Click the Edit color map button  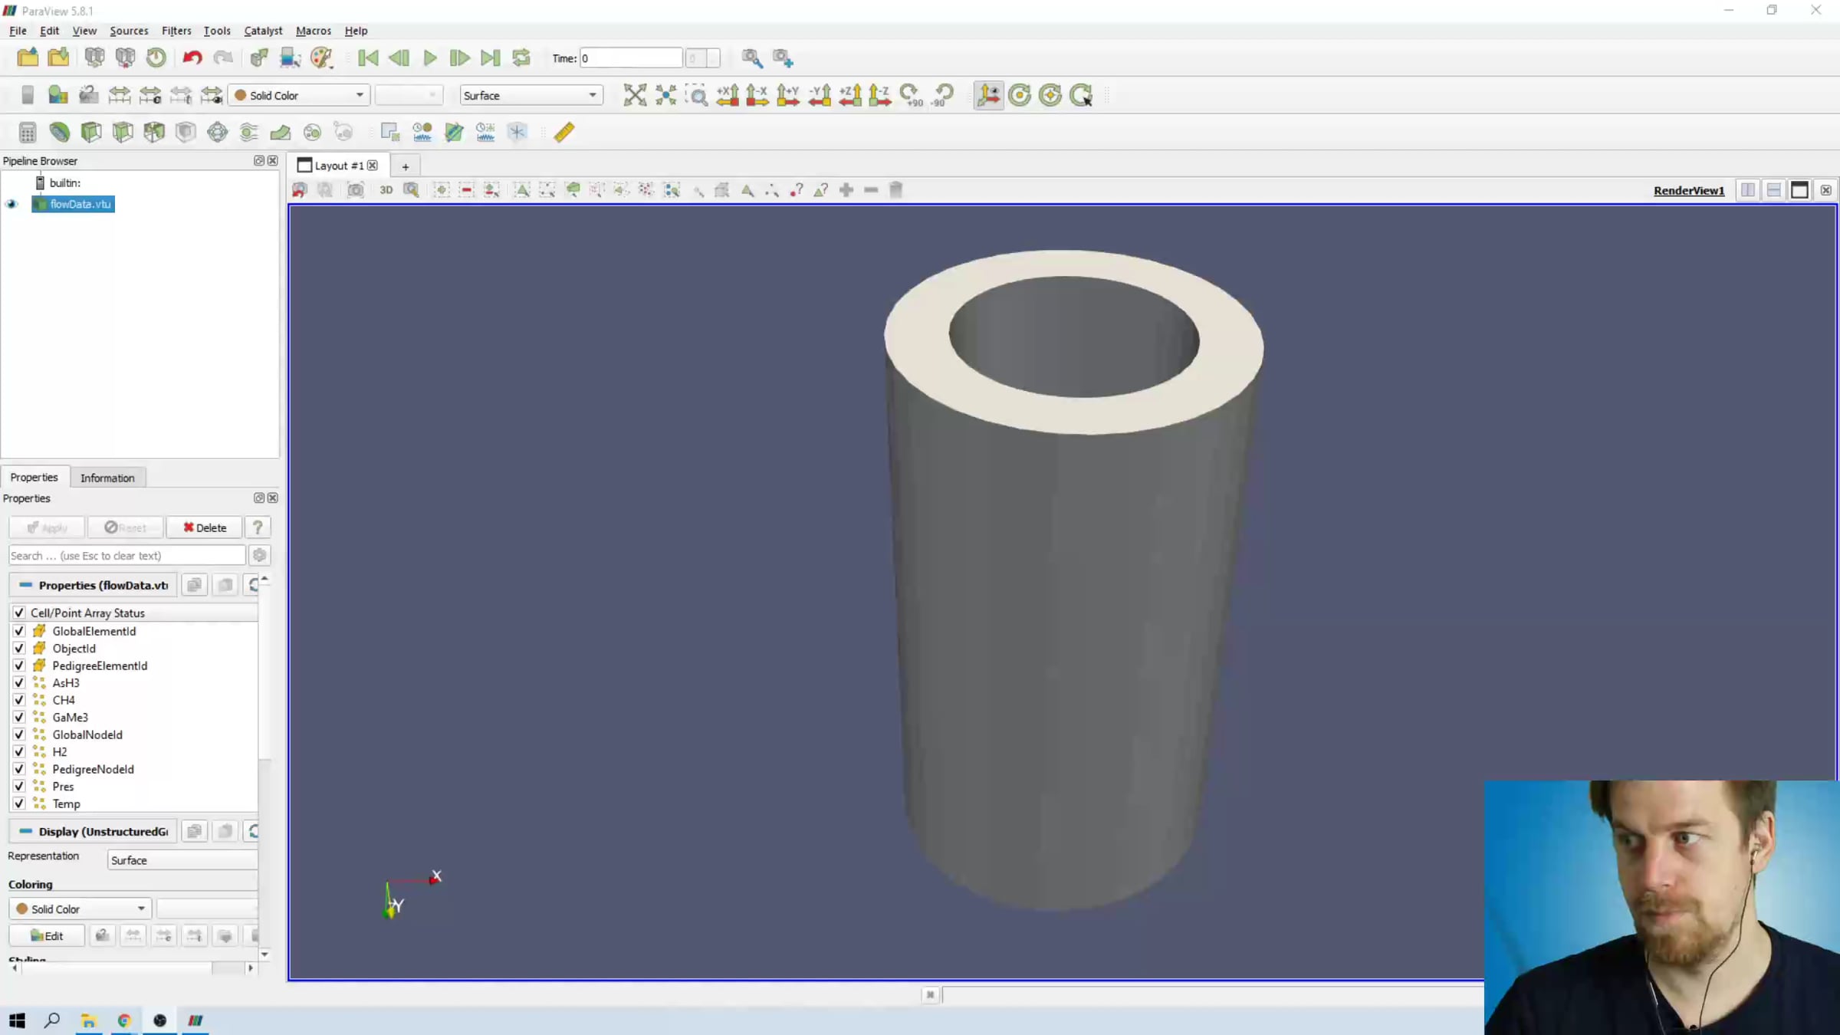click(x=47, y=936)
